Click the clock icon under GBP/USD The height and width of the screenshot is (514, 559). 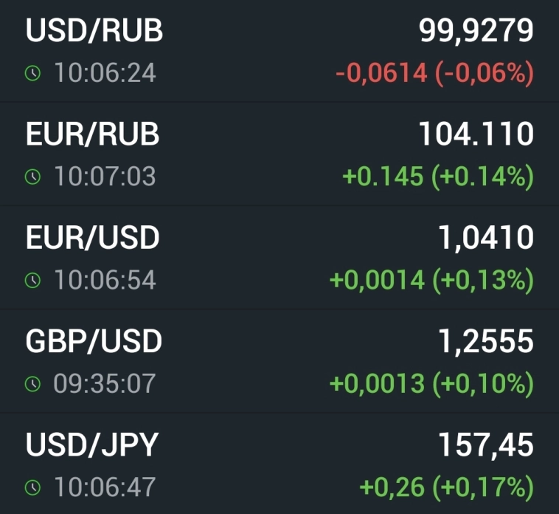pyautogui.click(x=32, y=384)
